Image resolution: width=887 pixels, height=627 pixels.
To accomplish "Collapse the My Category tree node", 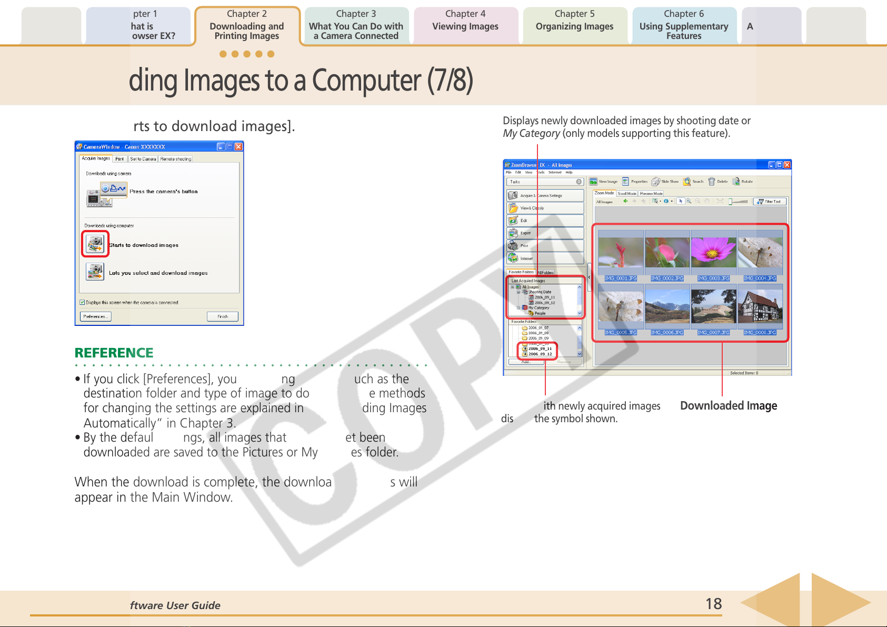I will pyautogui.click(x=519, y=308).
